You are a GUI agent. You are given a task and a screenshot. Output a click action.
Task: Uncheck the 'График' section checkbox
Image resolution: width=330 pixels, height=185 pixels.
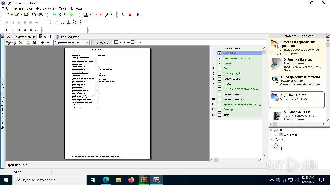(219, 63)
